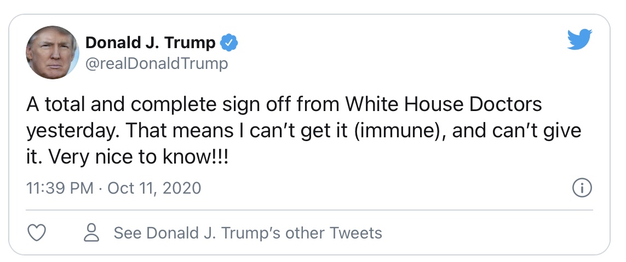See Donald J. Trump's other Tweets

248,233
